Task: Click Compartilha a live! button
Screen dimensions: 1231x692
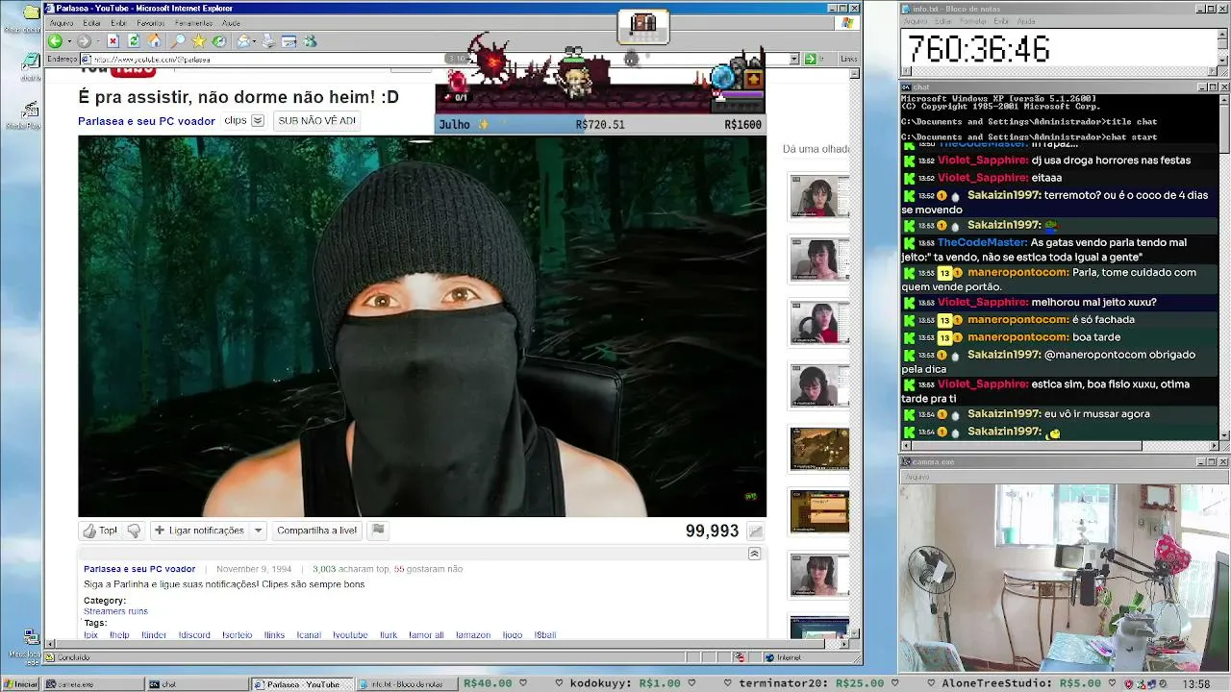Action: [316, 531]
